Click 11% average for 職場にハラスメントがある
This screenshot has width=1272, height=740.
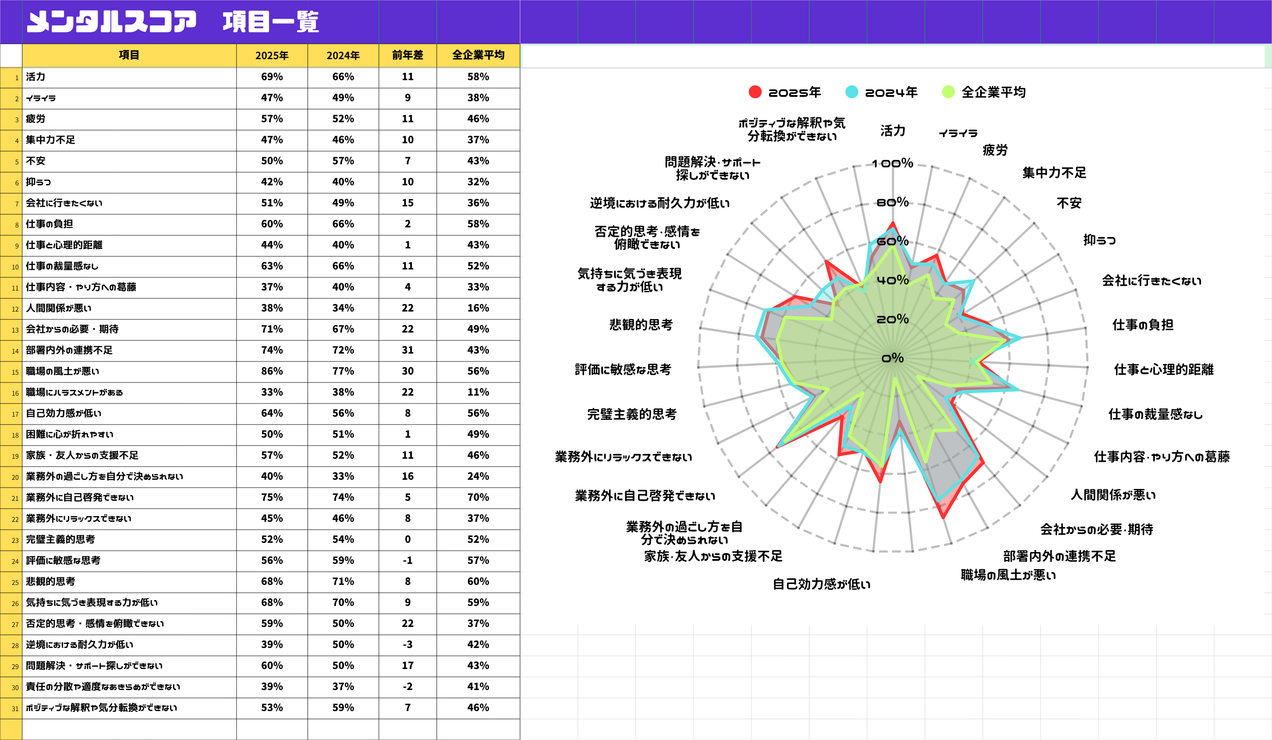(x=478, y=393)
